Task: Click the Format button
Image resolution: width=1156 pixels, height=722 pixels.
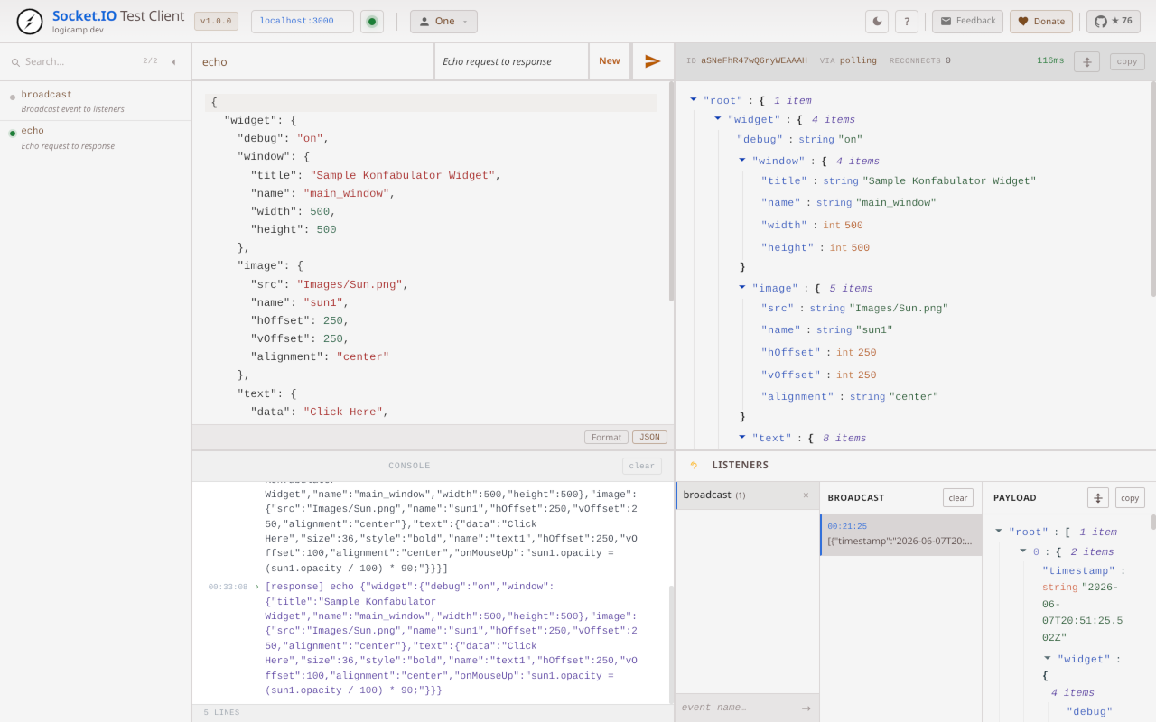Action: click(606, 437)
